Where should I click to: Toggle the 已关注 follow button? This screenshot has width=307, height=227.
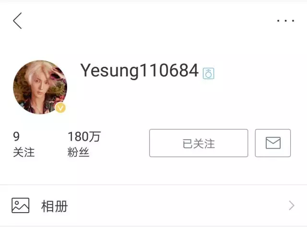tap(199, 143)
